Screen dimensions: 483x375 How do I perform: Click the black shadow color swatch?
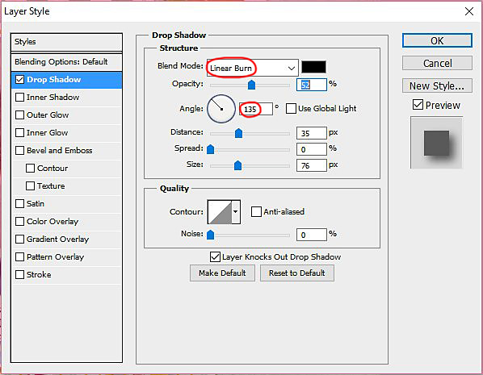[313, 67]
